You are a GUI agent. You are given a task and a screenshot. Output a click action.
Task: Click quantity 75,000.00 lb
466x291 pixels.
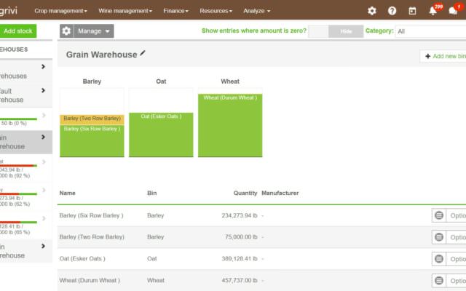click(x=241, y=237)
